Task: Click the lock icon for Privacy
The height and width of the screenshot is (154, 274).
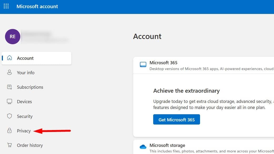Action: click(x=9, y=131)
